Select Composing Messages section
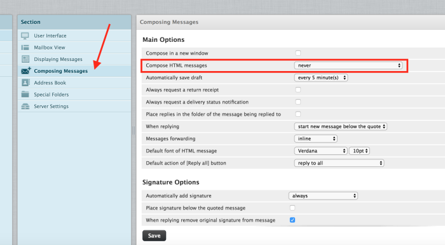Screen dimensions: 445x245 (74, 71)
